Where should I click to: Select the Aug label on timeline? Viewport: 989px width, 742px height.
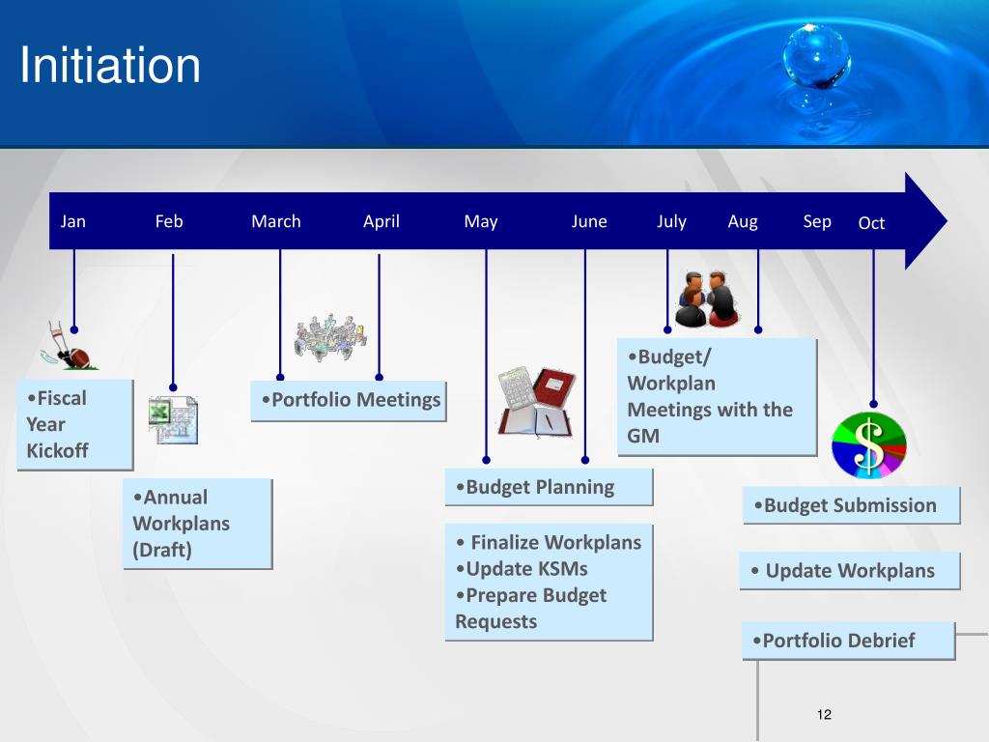(x=743, y=222)
